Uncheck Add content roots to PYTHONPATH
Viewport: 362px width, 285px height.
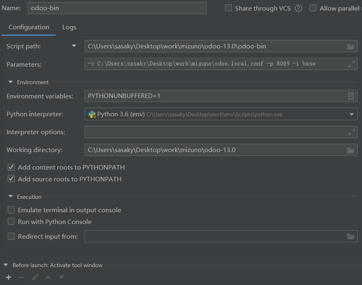tap(11, 168)
